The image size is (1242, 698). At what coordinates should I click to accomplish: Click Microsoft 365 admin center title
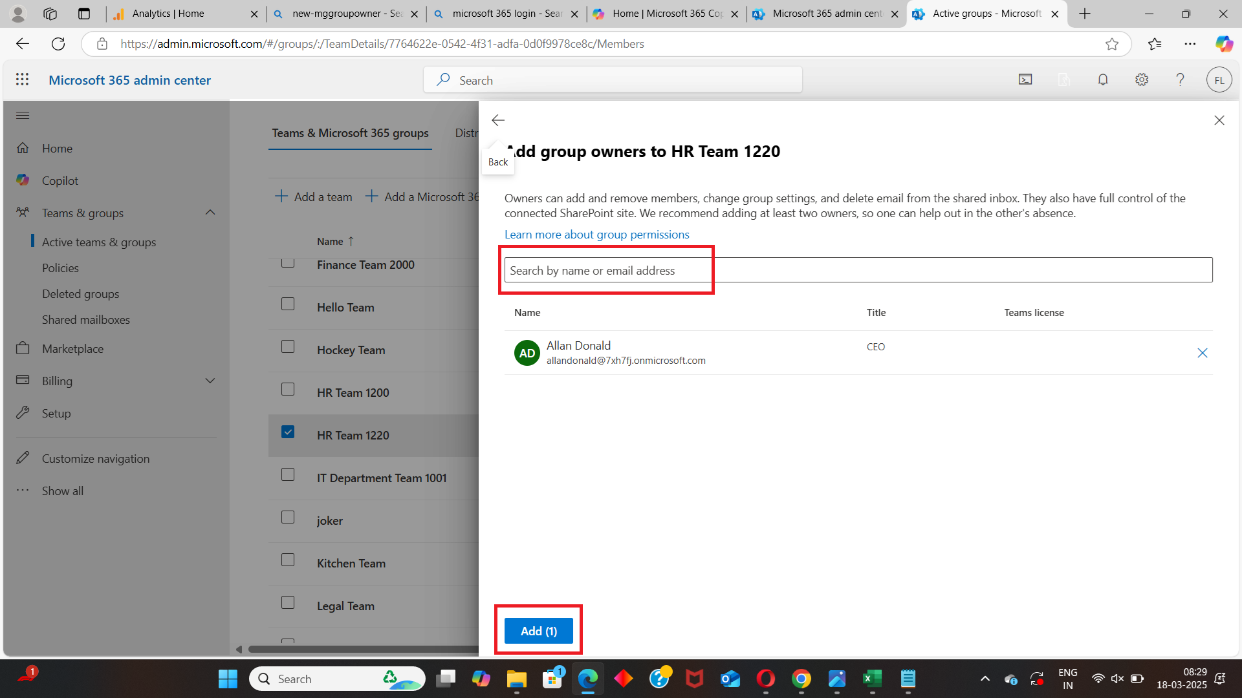click(x=130, y=80)
